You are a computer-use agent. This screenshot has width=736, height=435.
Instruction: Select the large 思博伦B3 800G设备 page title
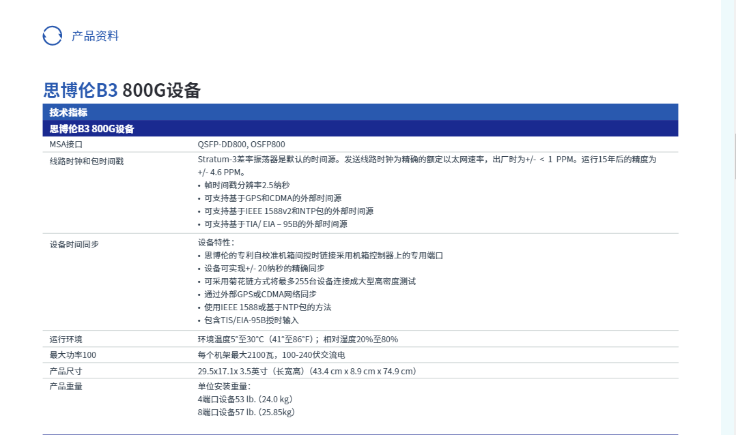coord(122,90)
